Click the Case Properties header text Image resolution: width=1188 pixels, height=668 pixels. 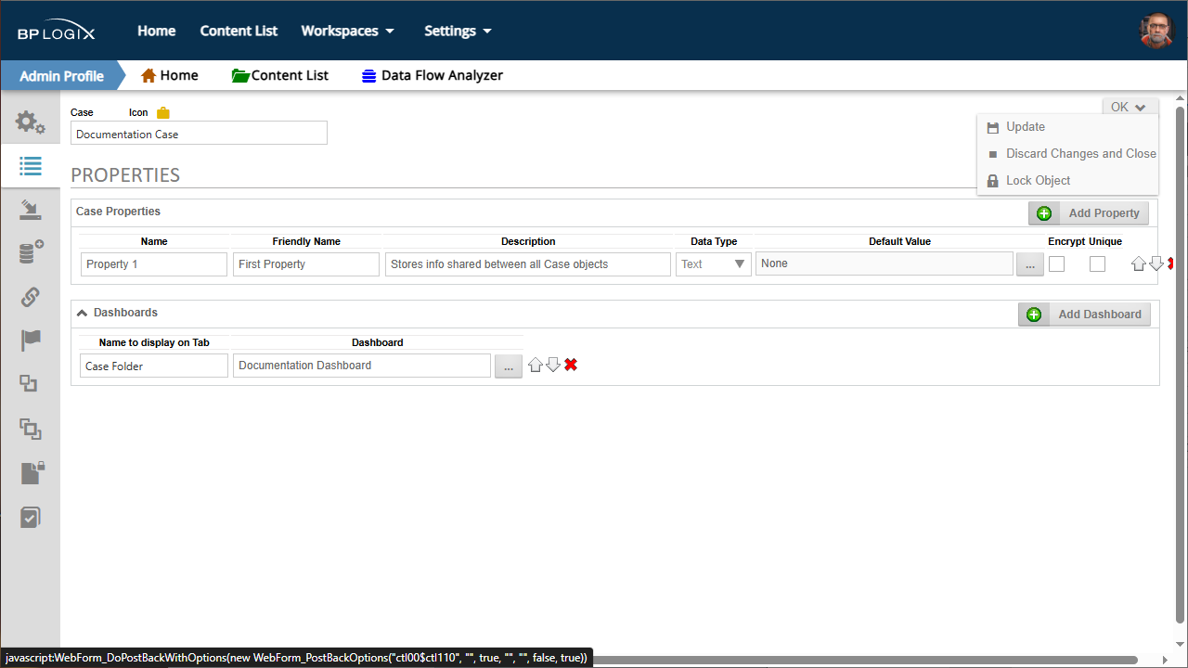[118, 212]
